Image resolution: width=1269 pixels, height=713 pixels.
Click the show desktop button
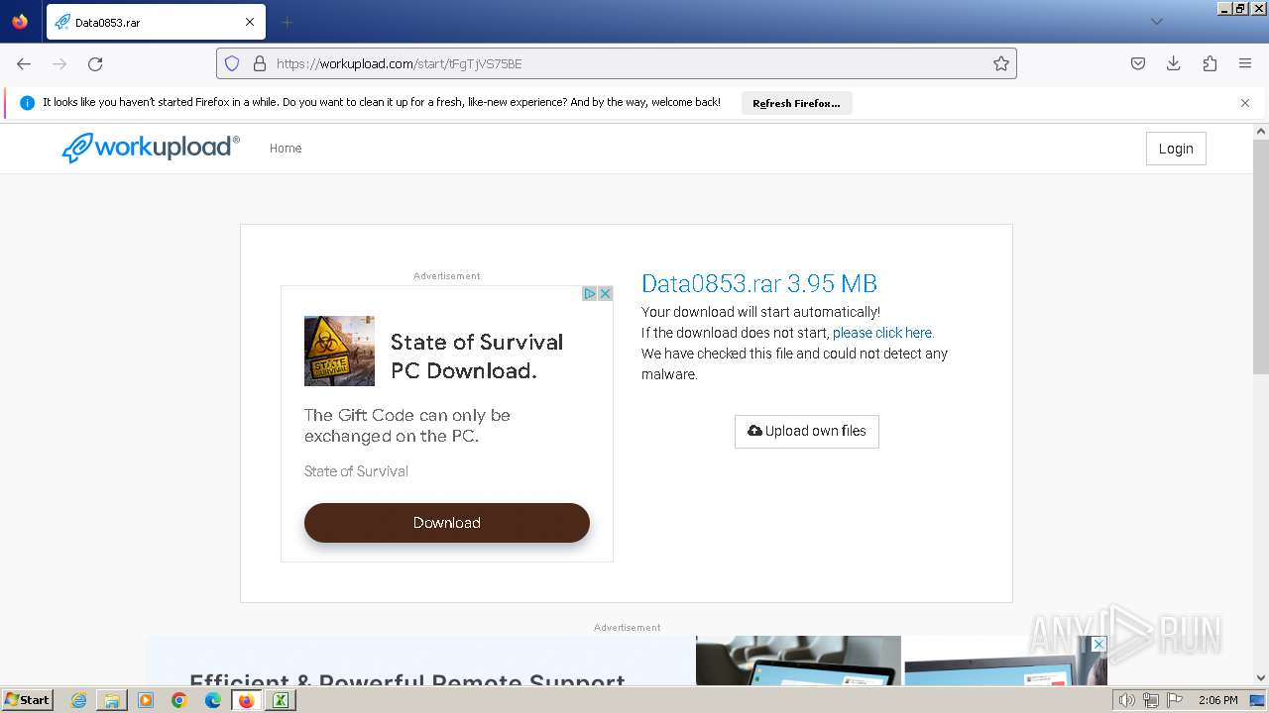(x=1258, y=700)
